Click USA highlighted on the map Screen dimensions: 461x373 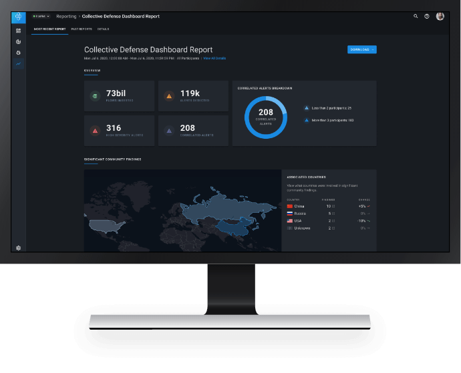pos(106,226)
